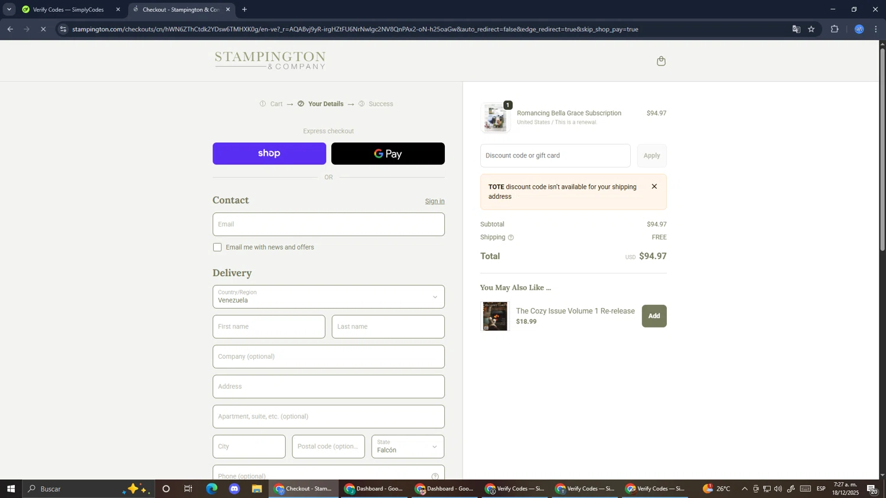Click the touch keyboard tray icon
Screen dimensions: 886x498
806,489
